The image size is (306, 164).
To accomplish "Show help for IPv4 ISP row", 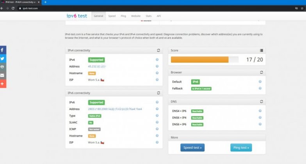I will point(157,80).
